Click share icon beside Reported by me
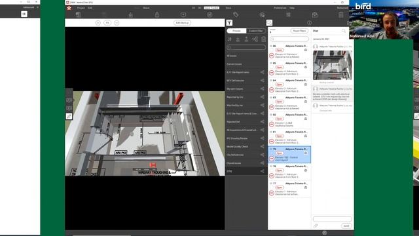 point(262,97)
